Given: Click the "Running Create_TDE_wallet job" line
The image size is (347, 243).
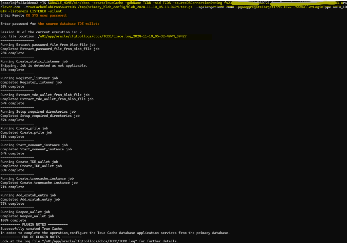Looking at the screenshot, I should (29, 162).
